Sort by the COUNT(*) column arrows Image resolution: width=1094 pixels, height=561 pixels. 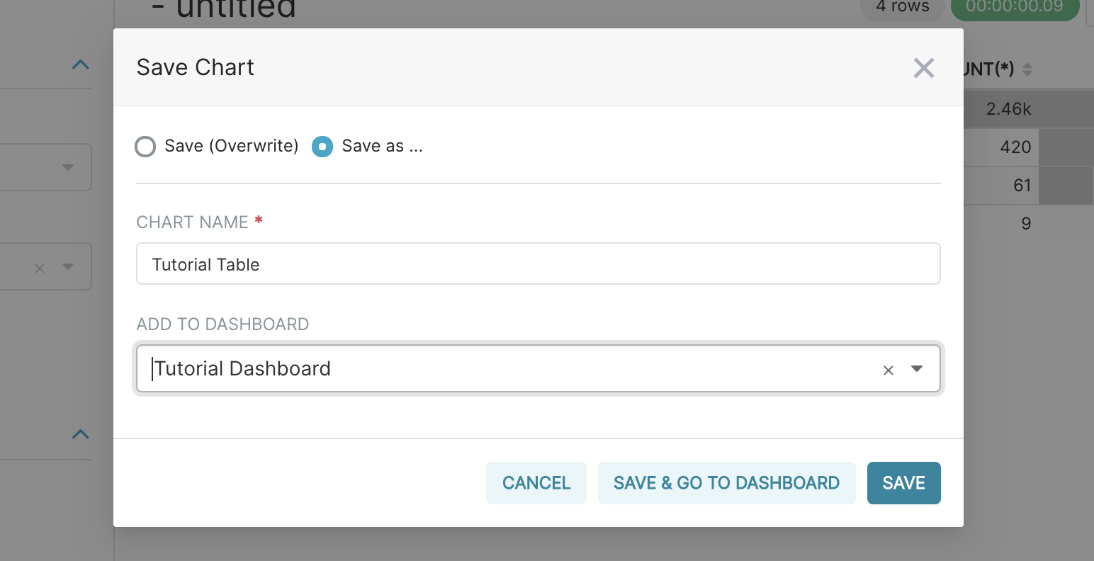(x=1027, y=69)
